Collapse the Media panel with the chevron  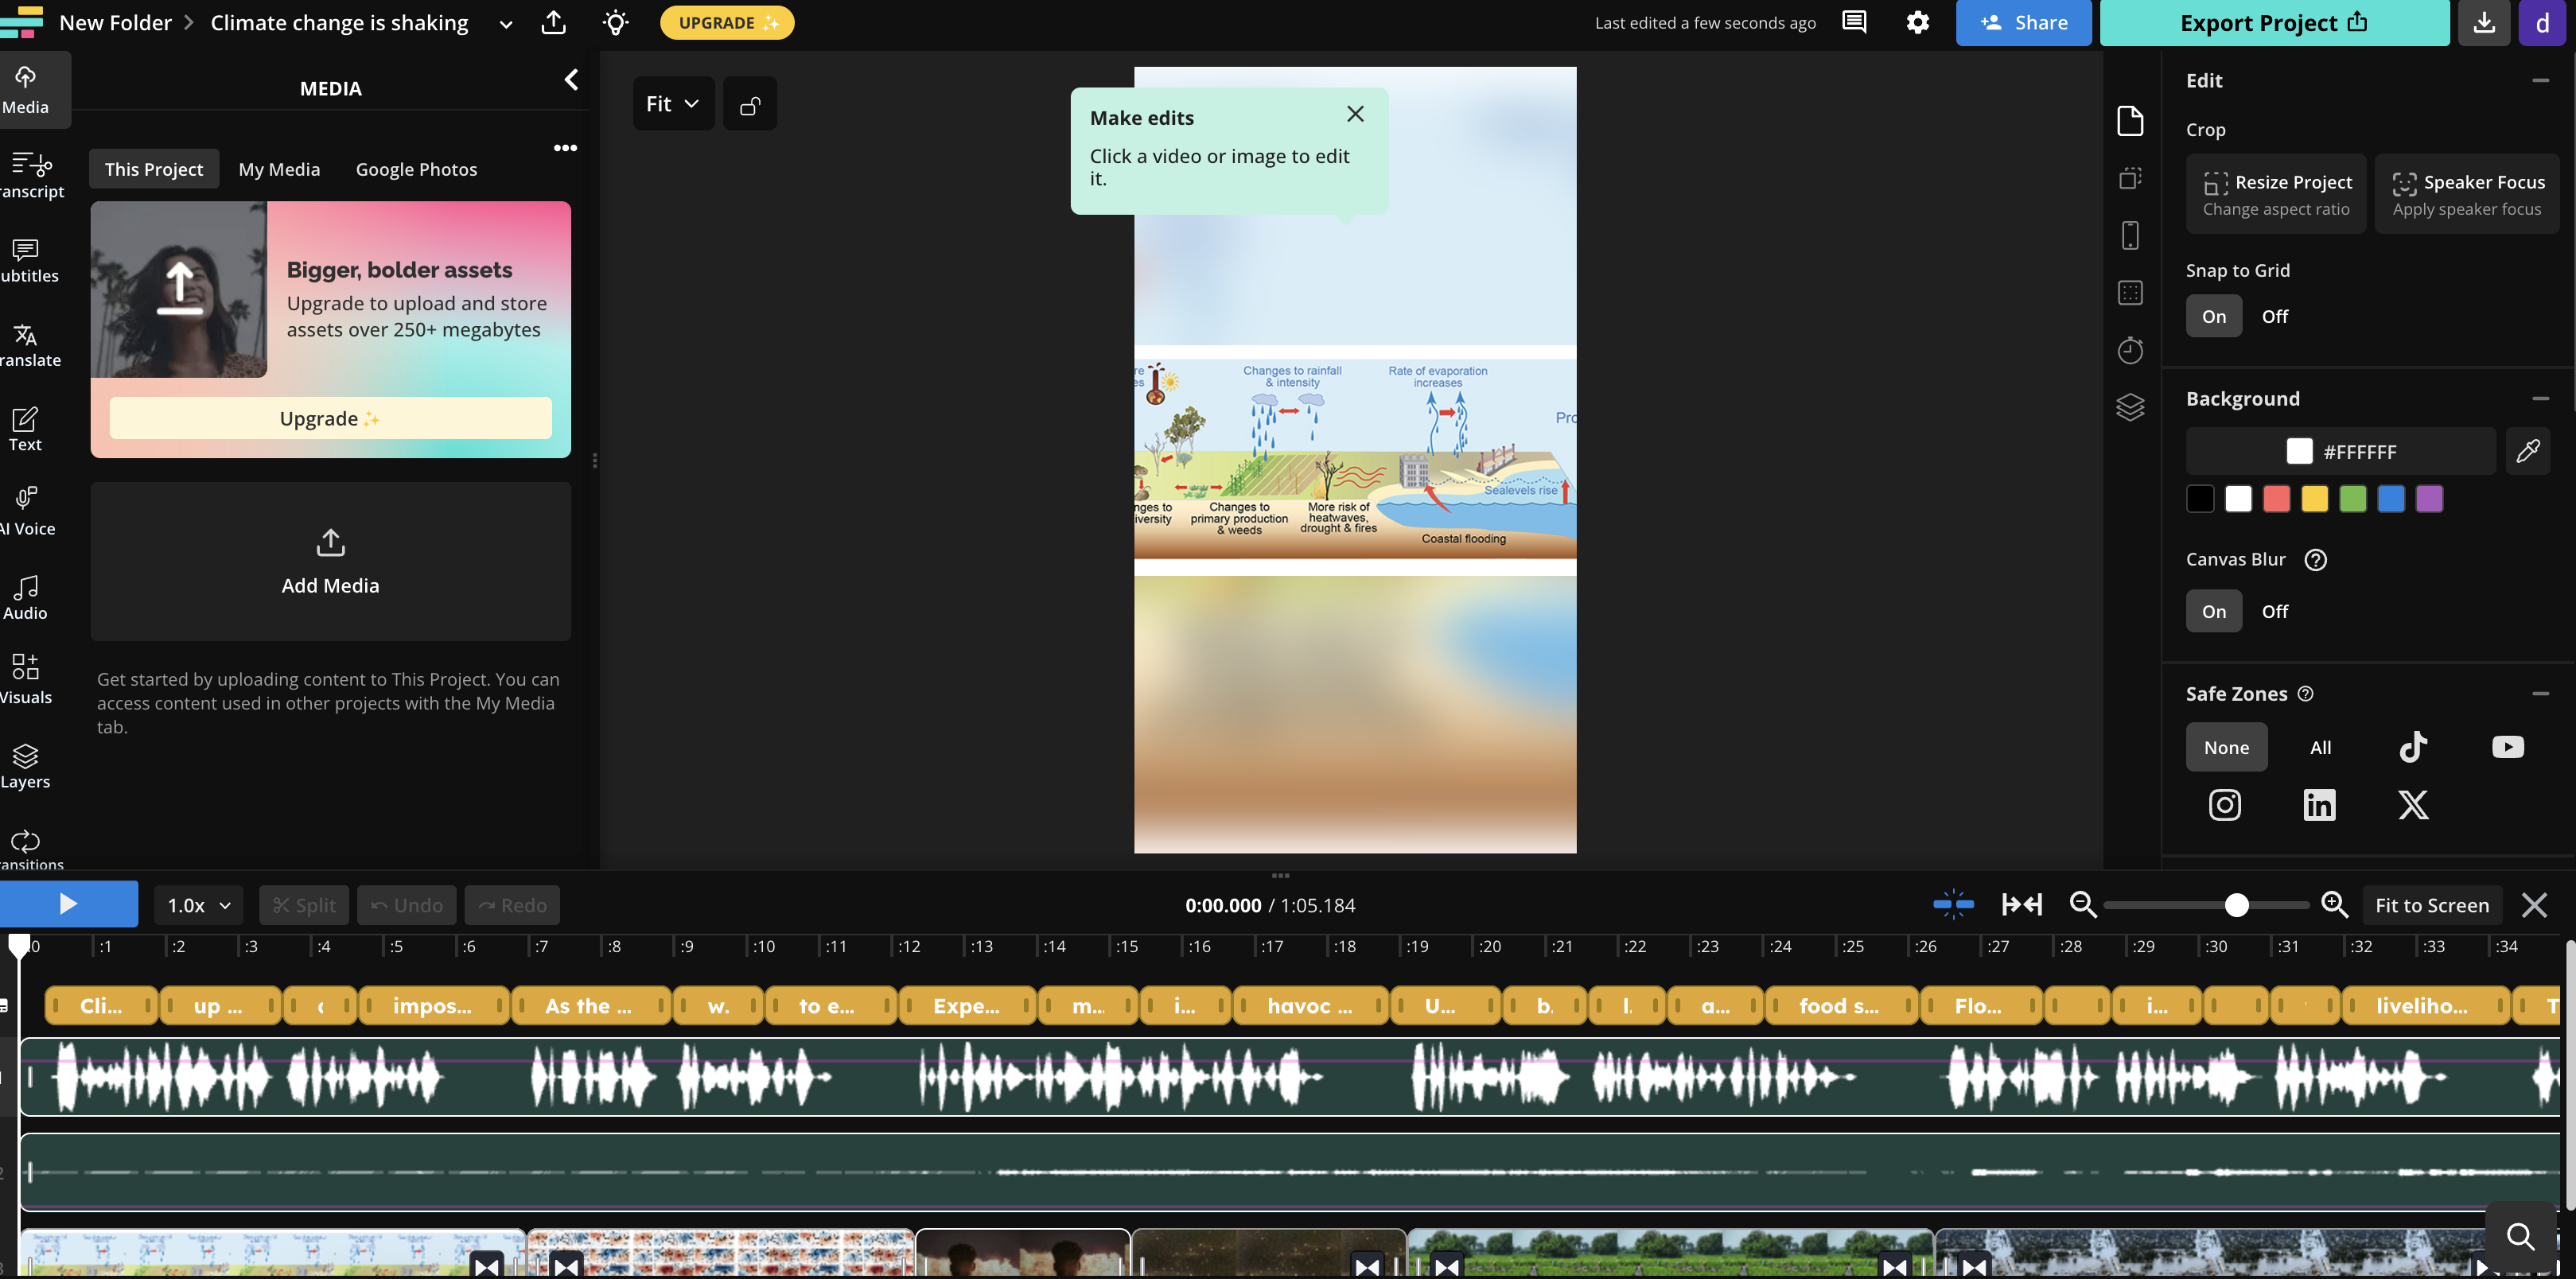pyautogui.click(x=571, y=79)
